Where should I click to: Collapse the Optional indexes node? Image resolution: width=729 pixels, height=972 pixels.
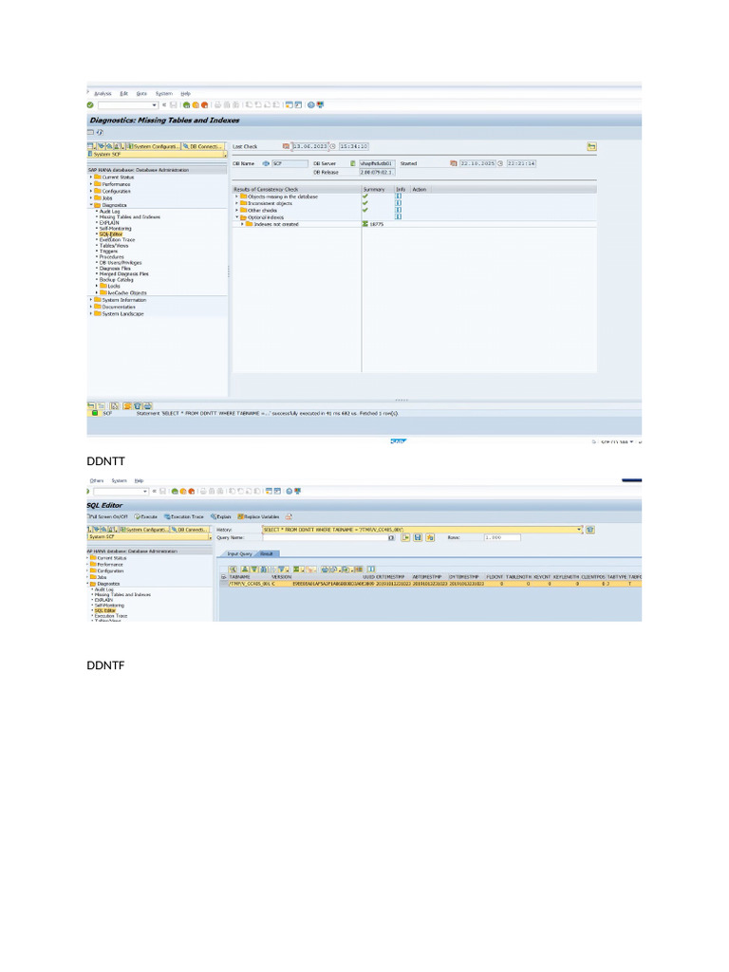coord(236,217)
